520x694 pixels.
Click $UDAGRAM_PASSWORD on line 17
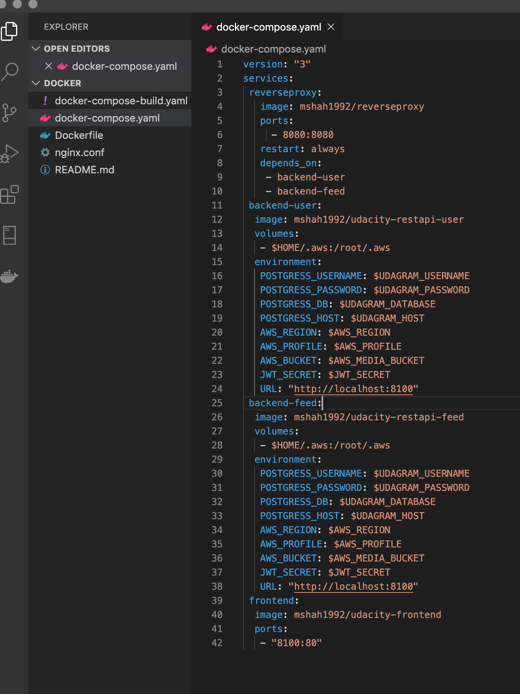pos(421,290)
